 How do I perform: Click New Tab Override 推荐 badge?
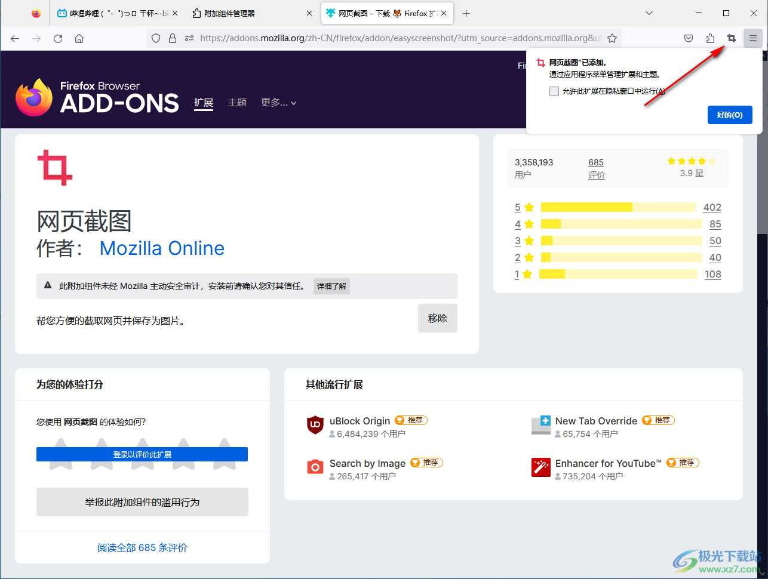pos(658,420)
